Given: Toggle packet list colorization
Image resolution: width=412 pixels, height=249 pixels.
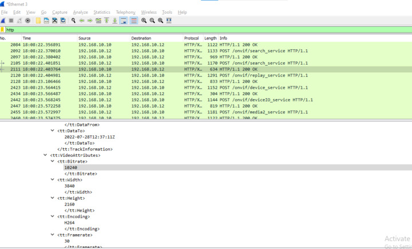Looking at the screenshot, I should click(x=133, y=21).
